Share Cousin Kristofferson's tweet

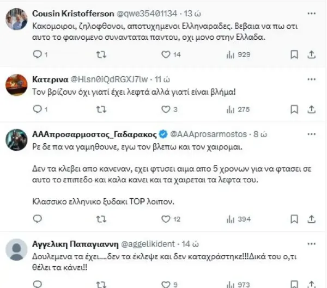[311, 54]
